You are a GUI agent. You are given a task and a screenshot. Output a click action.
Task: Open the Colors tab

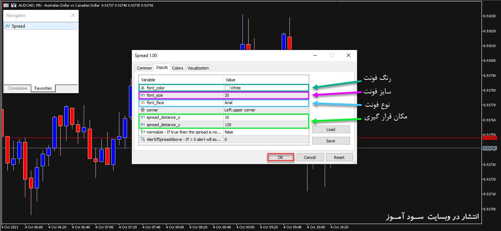point(177,68)
